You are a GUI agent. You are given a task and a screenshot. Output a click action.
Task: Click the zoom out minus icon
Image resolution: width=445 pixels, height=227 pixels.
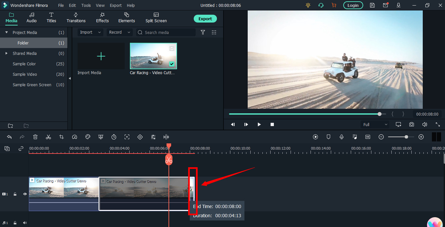(x=381, y=137)
